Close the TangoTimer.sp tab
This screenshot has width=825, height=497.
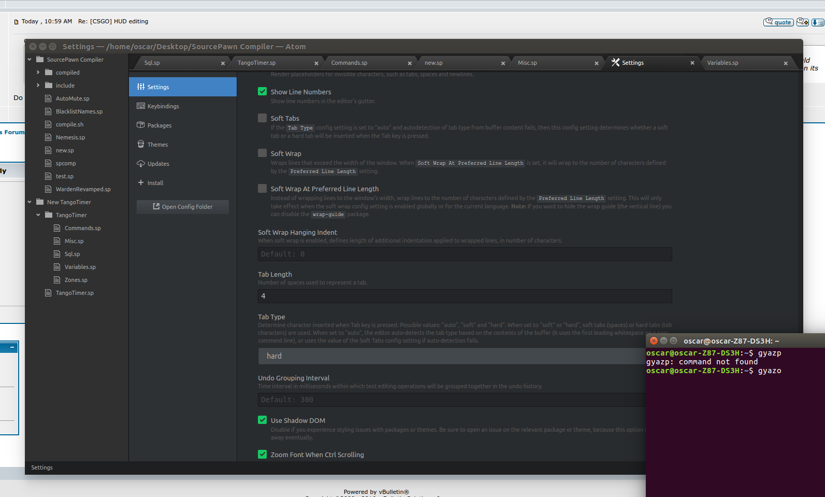point(316,63)
